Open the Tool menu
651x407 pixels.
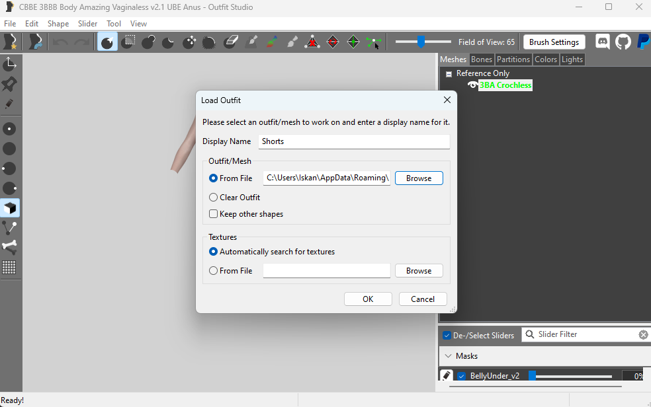tap(114, 24)
